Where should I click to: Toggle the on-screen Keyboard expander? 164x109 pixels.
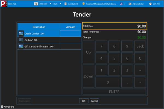(x=2, y=107)
